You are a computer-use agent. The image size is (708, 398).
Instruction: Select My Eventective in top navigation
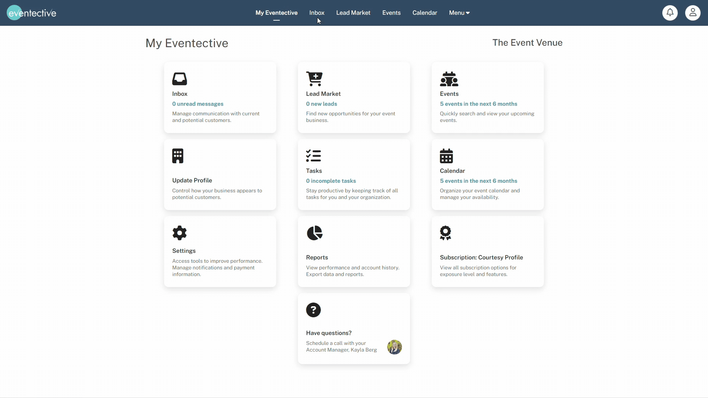click(277, 13)
